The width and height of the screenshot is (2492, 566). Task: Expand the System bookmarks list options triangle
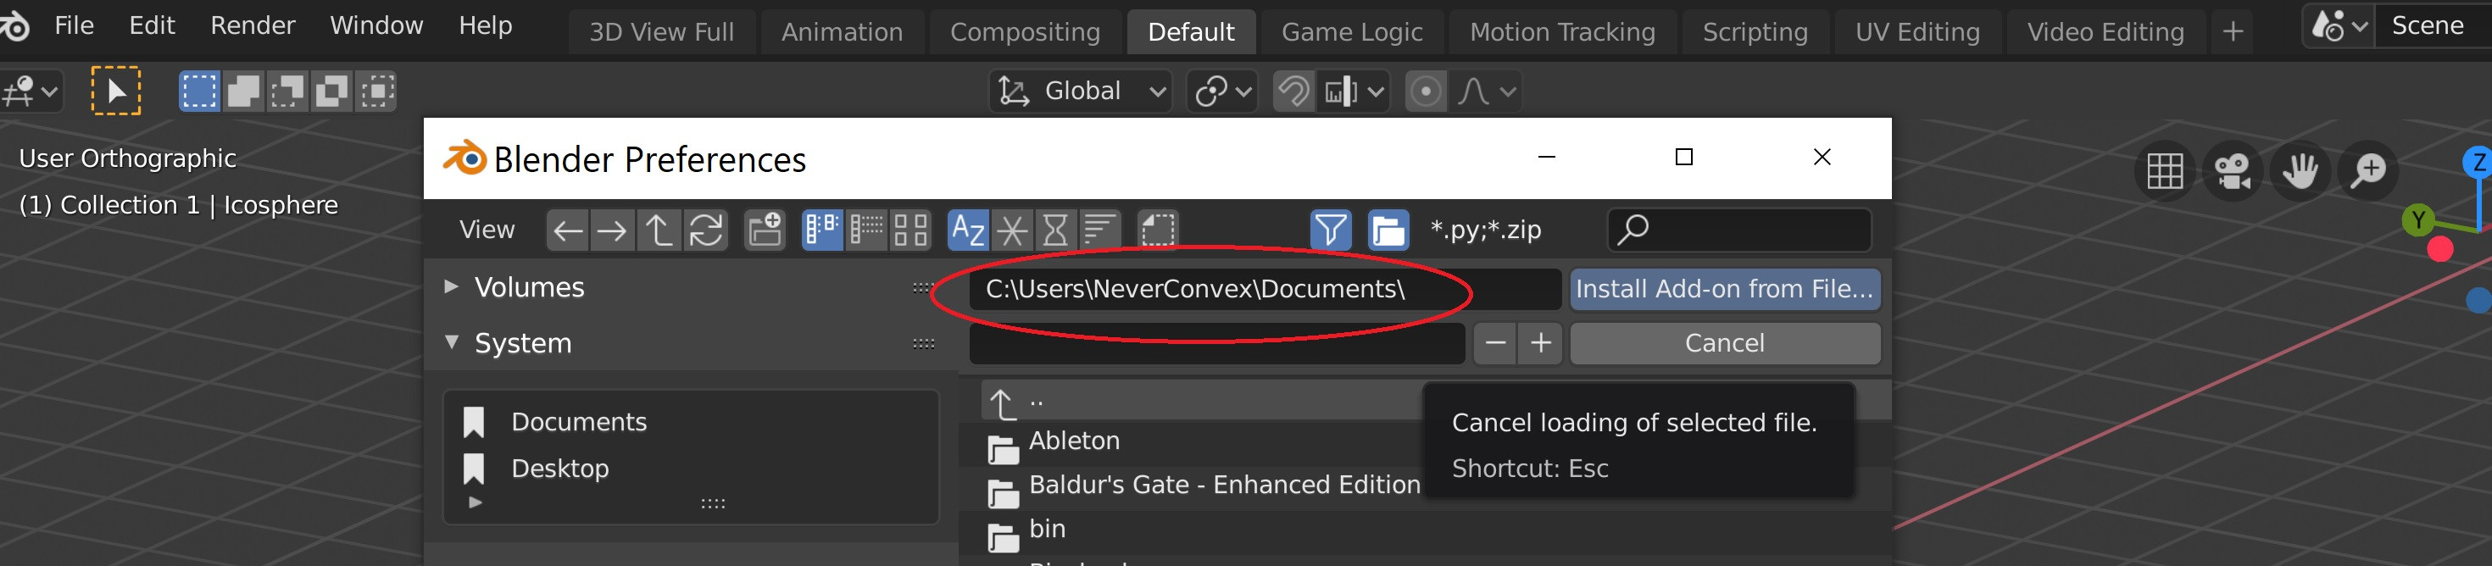tap(474, 502)
